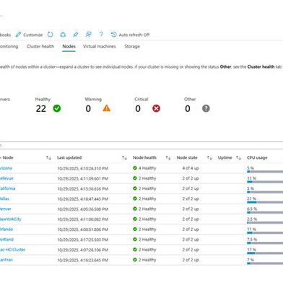Screen dimensions: 283x283
Task: Click the Last updated column header
Action: tap(69, 157)
